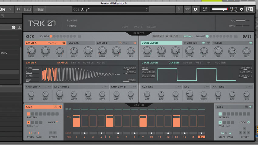Mute the KICK track speaker icon

(x=60, y=107)
